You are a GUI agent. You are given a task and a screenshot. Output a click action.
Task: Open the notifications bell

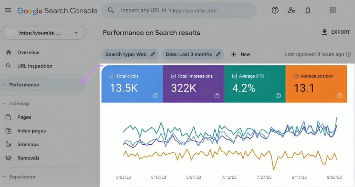click(x=308, y=10)
